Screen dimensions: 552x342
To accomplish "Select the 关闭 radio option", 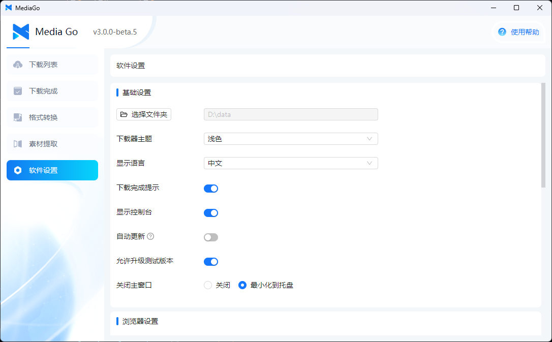I will [x=208, y=285].
